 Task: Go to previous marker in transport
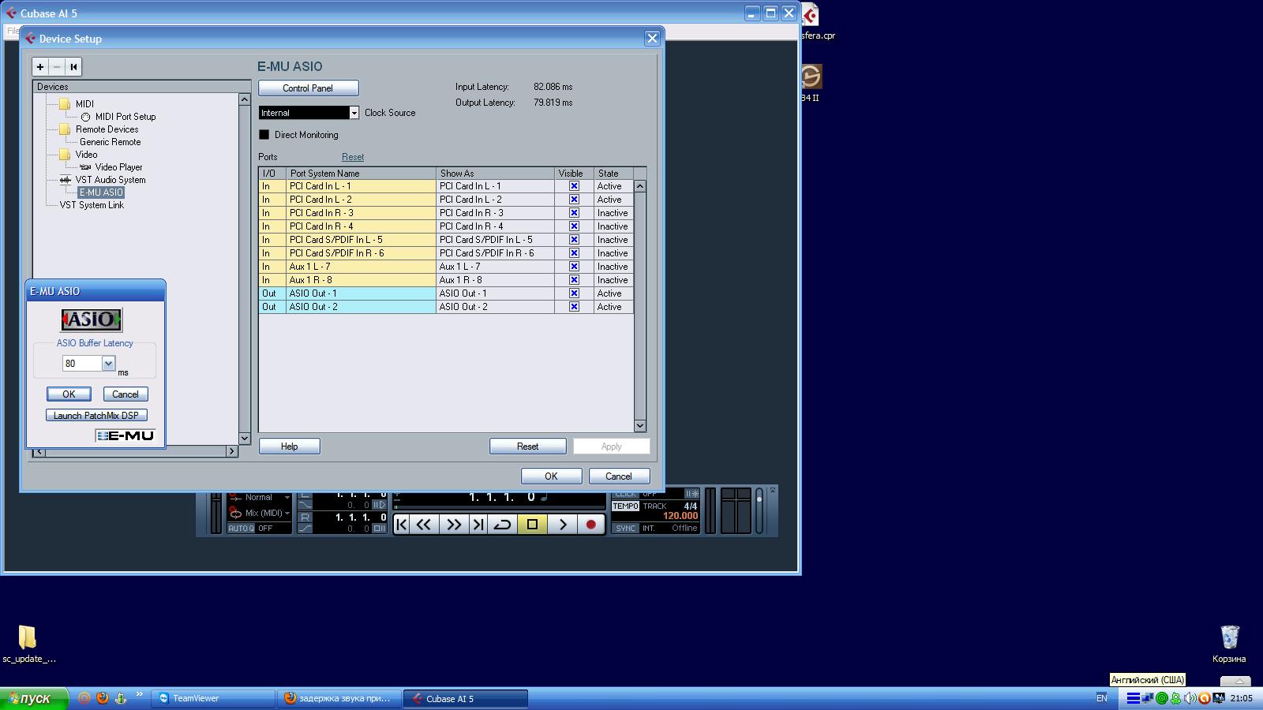(402, 525)
